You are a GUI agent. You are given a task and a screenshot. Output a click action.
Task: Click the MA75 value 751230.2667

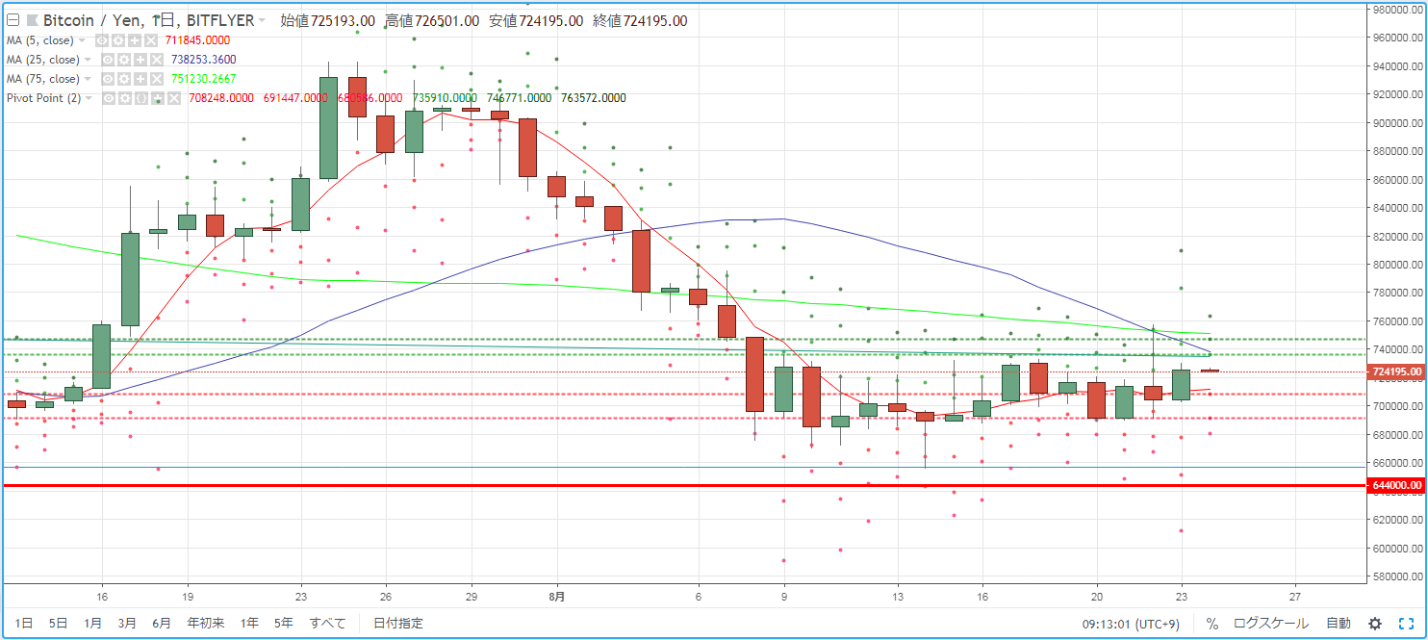[x=203, y=79]
